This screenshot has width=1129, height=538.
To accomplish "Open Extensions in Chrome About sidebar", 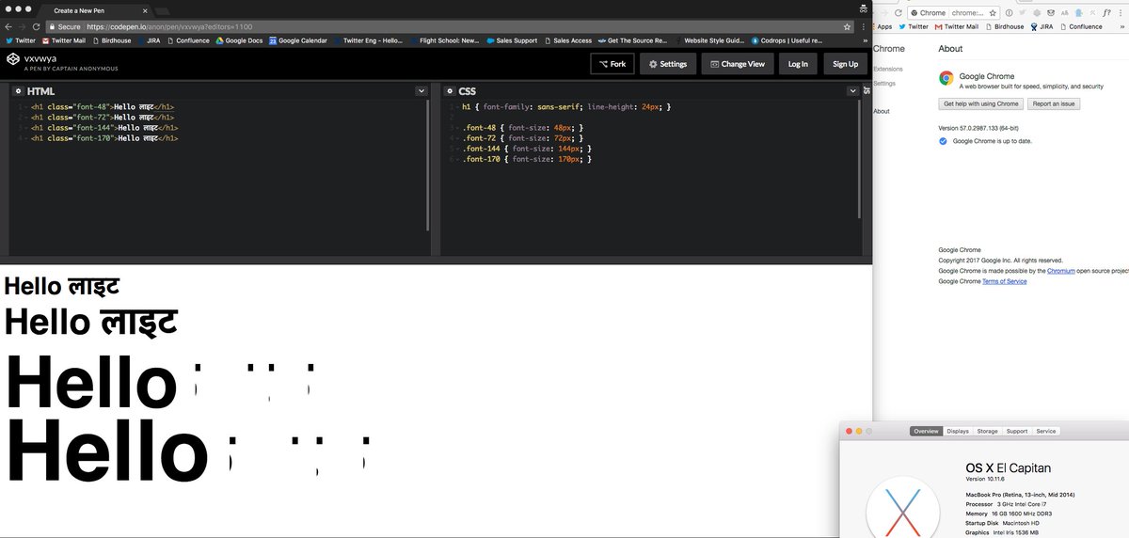I will [888, 69].
